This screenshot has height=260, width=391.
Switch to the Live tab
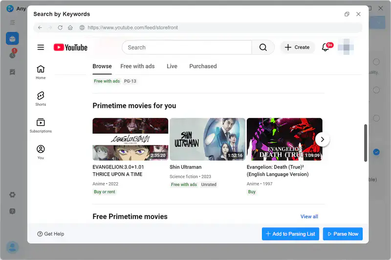click(172, 66)
